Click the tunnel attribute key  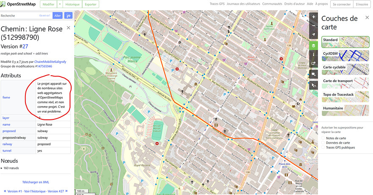7,151
